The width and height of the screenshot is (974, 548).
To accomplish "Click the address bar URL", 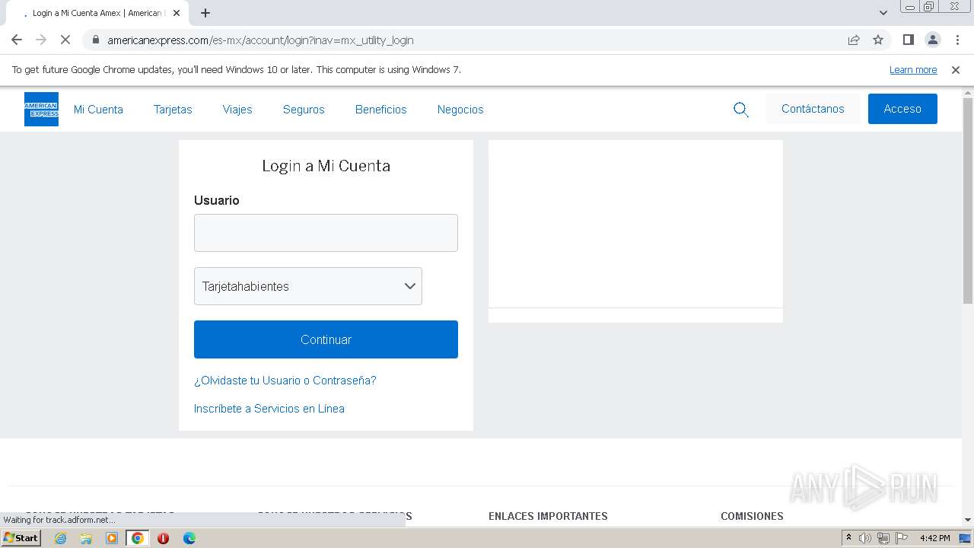I will [x=260, y=40].
